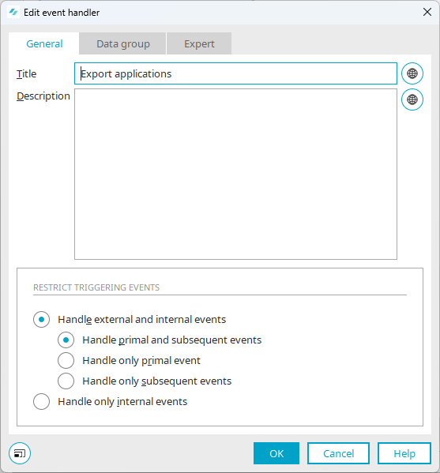Image resolution: width=440 pixels, height=473 pixels.
Task: Click the window-mode icon at the bottom left
Action: tap(20, 453)
